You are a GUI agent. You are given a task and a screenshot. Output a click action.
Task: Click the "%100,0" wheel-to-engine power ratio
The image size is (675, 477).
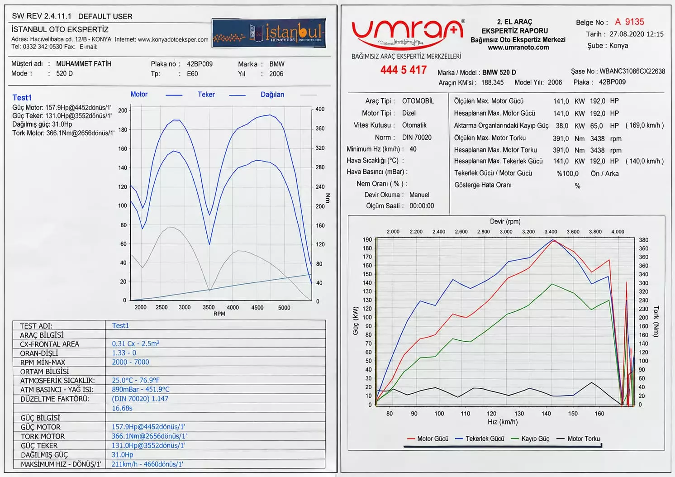coord(567,173)
